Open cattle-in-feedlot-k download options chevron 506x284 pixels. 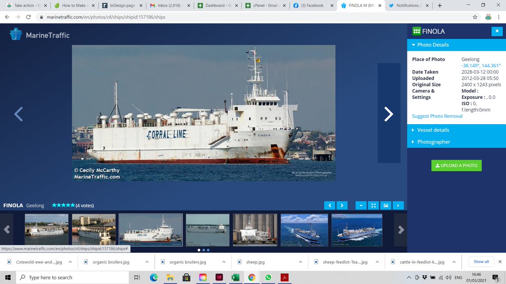pyautogui.click(x=454, y=262)
